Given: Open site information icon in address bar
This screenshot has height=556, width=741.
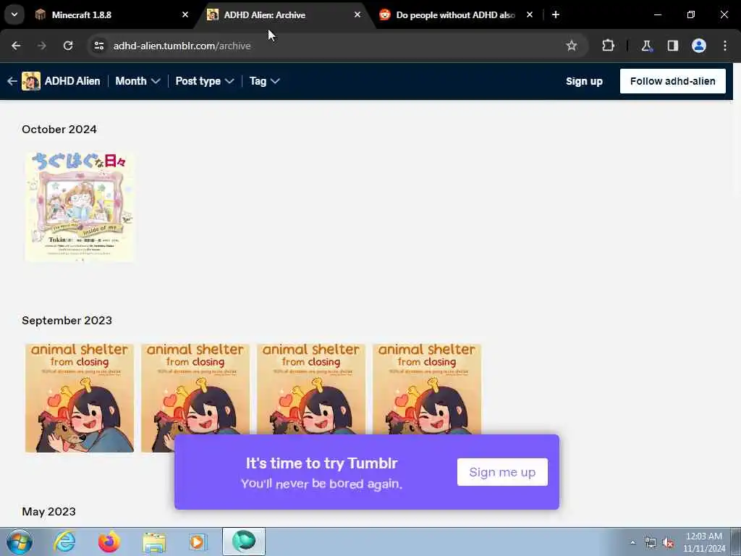Looking at the screenshot, I should point(98,46).
